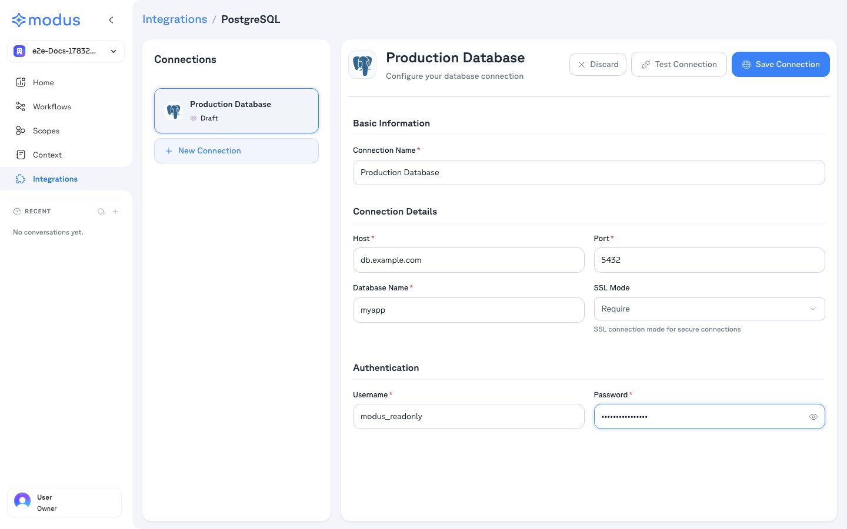Click the Test Connection button
Viewport: 847px width, 529px height.
679,65
